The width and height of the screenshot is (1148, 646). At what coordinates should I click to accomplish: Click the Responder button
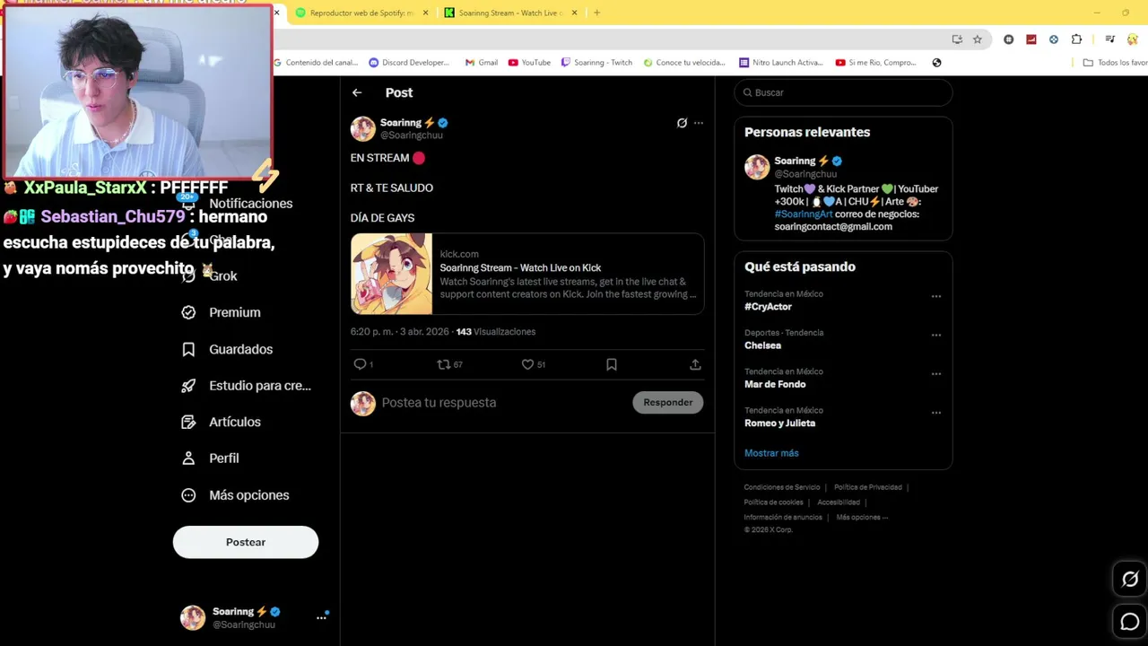point(668,402)
